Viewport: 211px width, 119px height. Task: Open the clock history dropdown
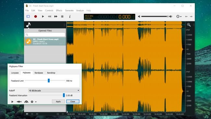pyautogui.click(x=179, y=17)
